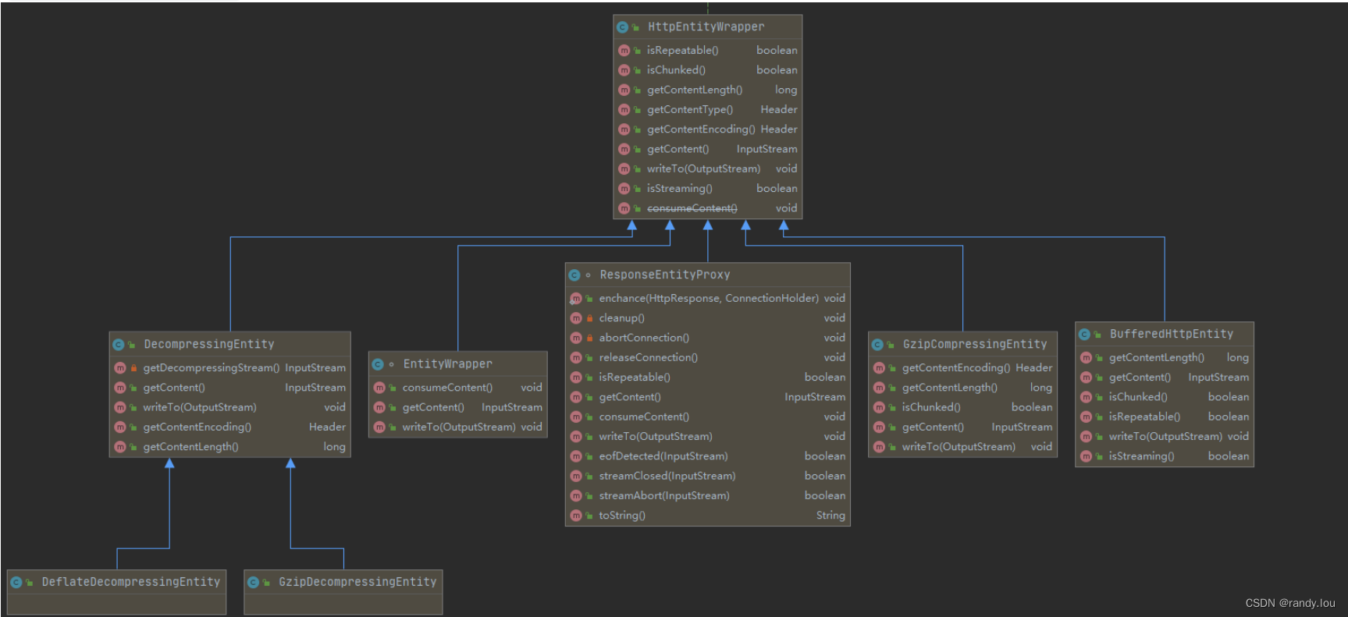Click getContentLength() in BufferedHttpEntity
Viewport: 1348px width, 617px height.
point(1157,358)
